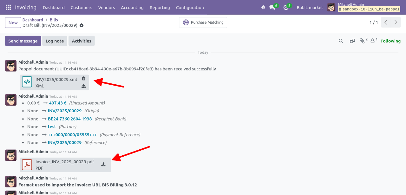Download the INV/2025/00029.xml file
This screenshot has height=195, width=406.
click(84, 86)
